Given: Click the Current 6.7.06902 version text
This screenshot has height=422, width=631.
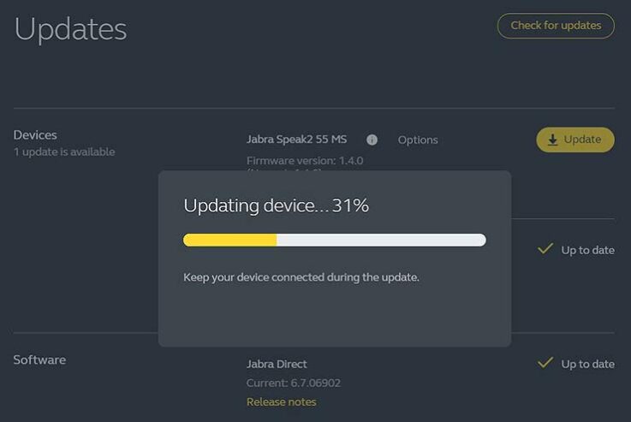Looking at the screenshot, I should click(x=293, y=383).
